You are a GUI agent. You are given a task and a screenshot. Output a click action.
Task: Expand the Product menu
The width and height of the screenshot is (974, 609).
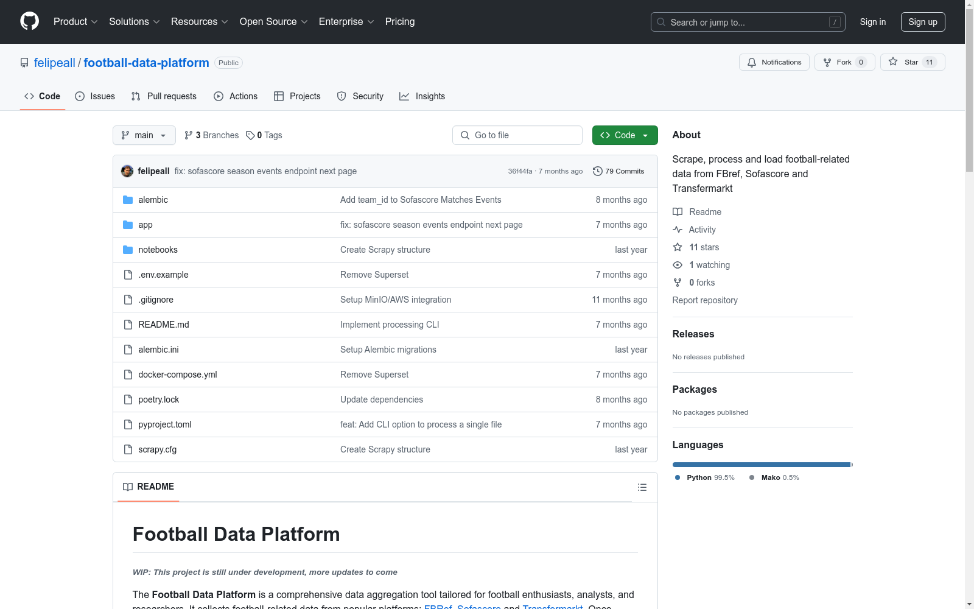click(x=75, y=21)
